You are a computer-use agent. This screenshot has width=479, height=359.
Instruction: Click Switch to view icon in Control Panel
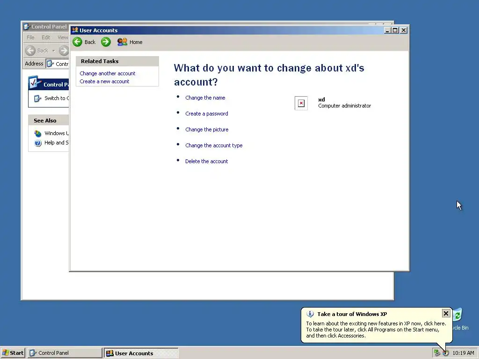pyautogui.click(x=37, y=98)
